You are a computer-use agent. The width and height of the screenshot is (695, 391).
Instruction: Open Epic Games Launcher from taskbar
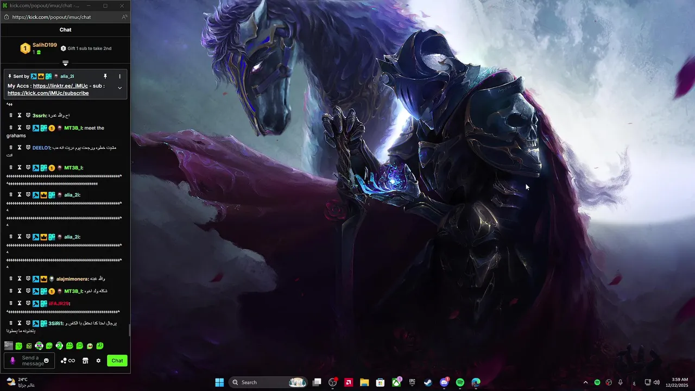pos(412,382)
